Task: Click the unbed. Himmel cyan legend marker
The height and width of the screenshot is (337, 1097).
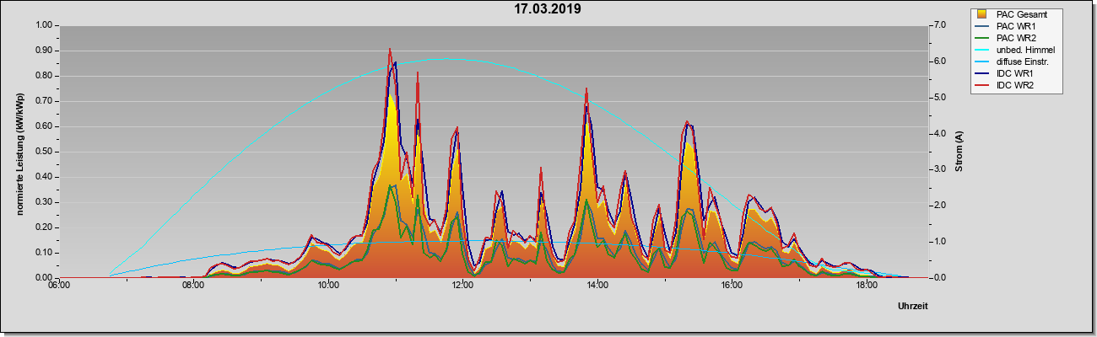Action: 981,50
